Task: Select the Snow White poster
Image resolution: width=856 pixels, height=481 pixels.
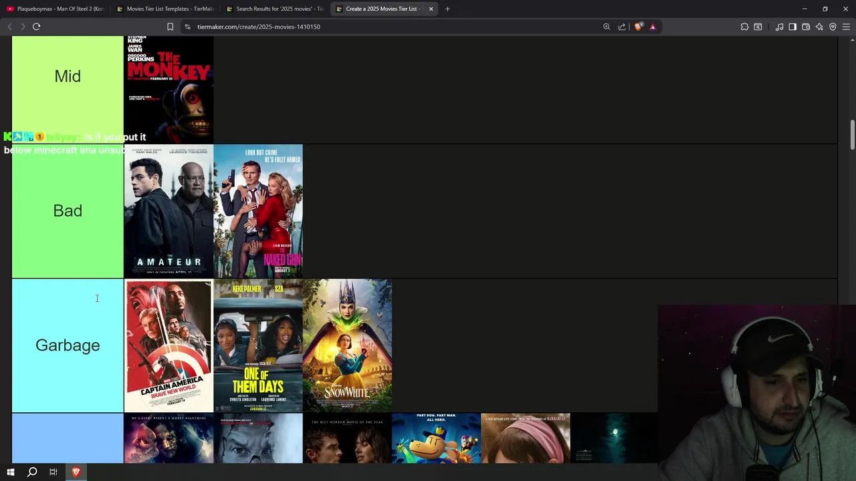Action: 347,346
